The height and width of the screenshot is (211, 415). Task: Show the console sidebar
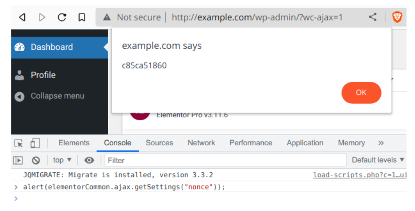[x=18, y=160]
